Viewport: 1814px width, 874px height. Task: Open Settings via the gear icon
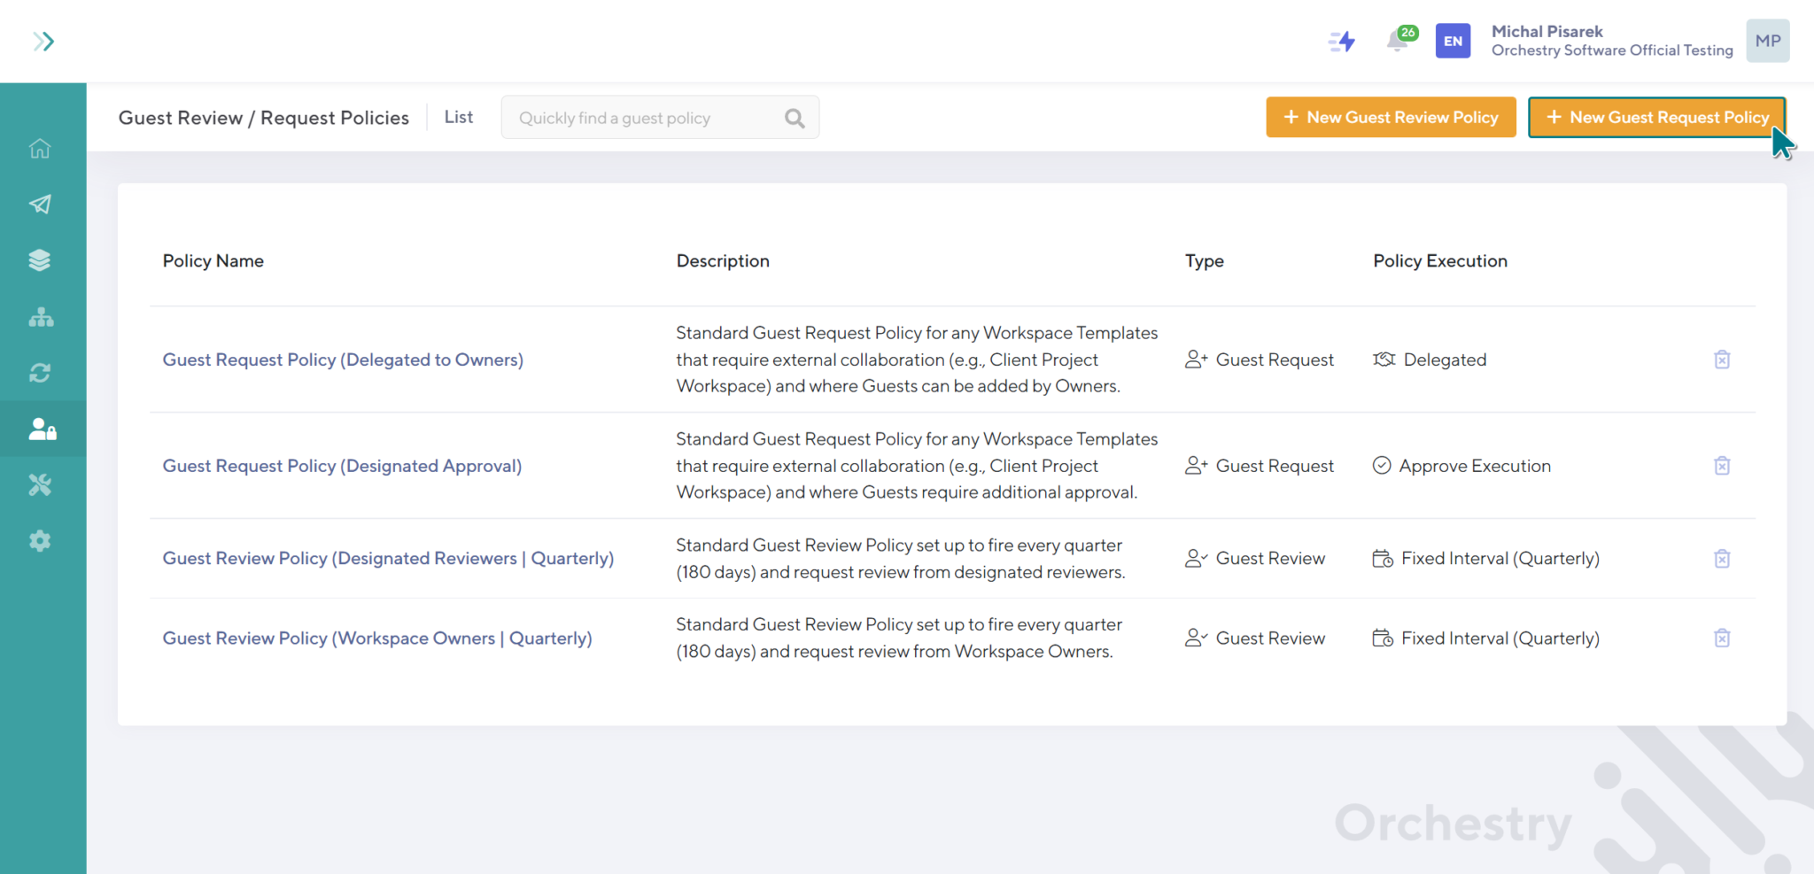tap(41, 541)
